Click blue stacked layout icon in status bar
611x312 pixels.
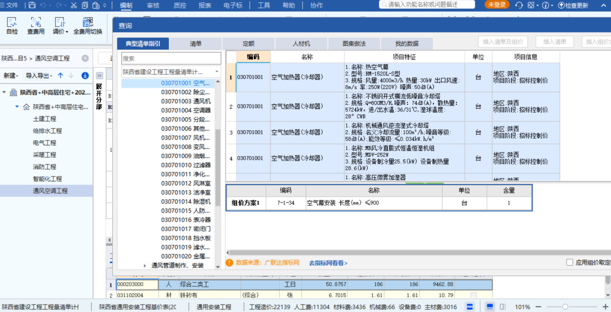[x=470, y=307]
